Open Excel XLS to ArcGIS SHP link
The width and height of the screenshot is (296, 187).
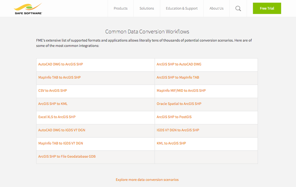pos(57,117)
